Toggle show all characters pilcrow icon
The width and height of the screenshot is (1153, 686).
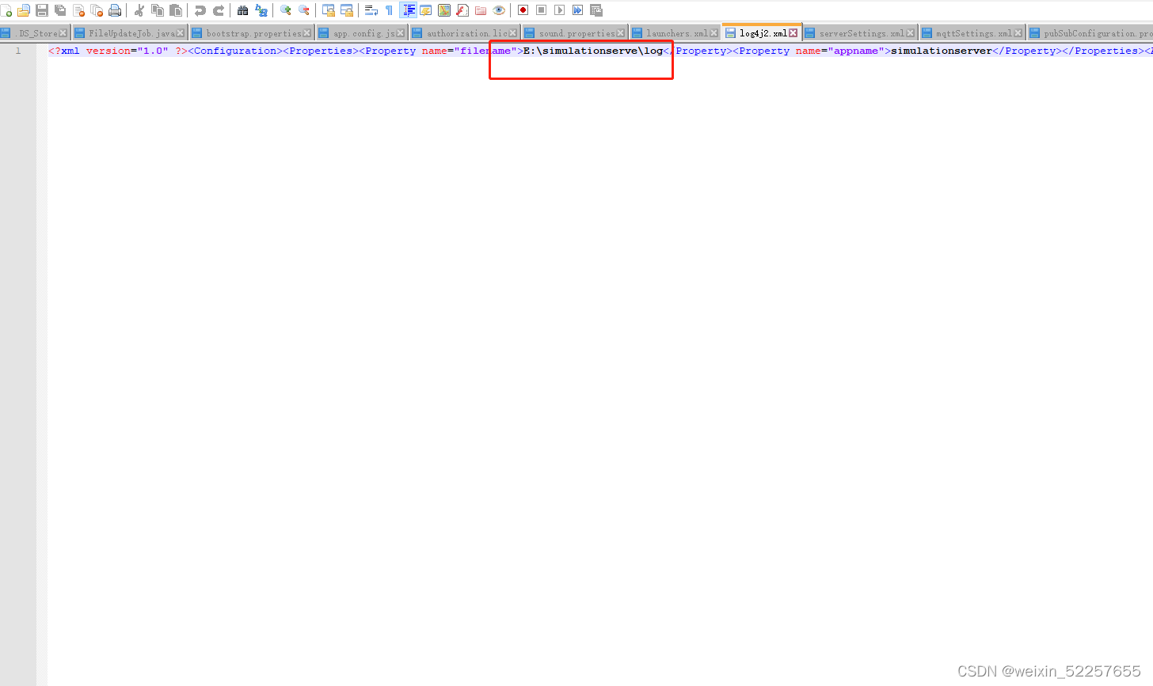click(389, 10)
